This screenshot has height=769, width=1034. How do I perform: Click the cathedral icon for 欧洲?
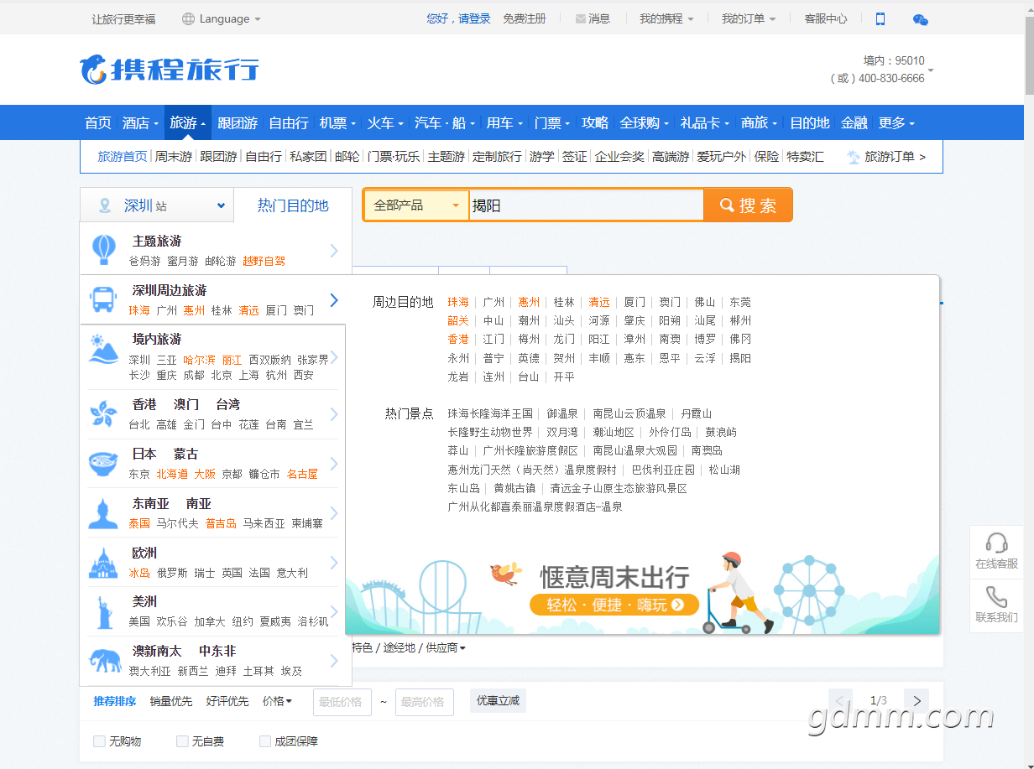[103, 562]
